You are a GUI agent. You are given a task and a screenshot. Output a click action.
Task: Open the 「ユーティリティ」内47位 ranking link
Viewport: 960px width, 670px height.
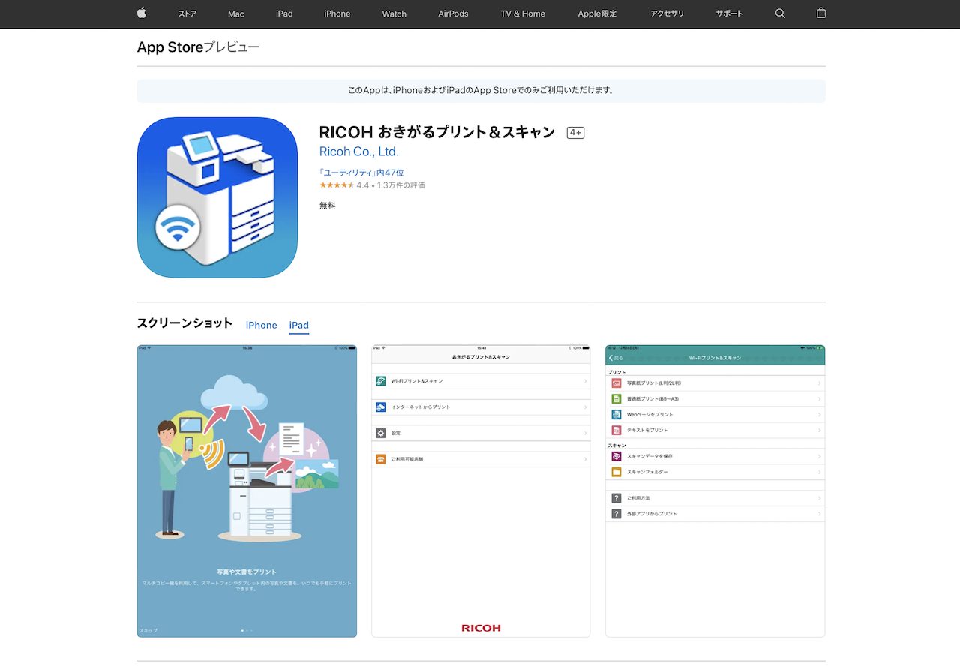click(361, 173)
